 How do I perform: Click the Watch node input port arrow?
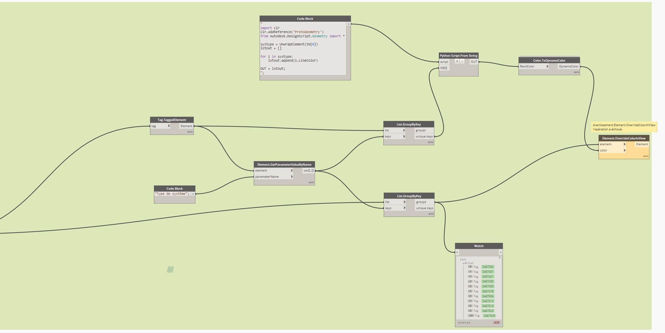coord(457,252)
